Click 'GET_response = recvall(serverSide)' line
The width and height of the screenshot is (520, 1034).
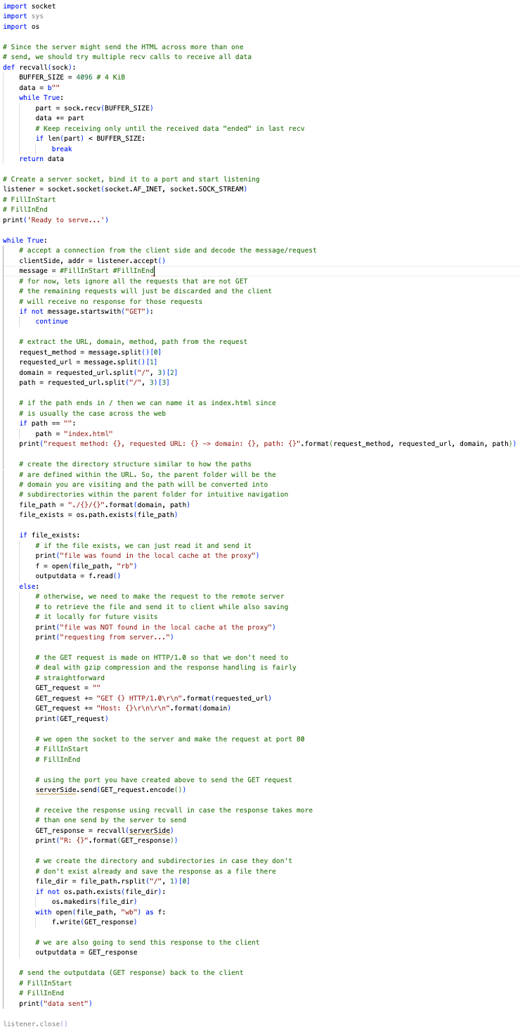[105, 830]
